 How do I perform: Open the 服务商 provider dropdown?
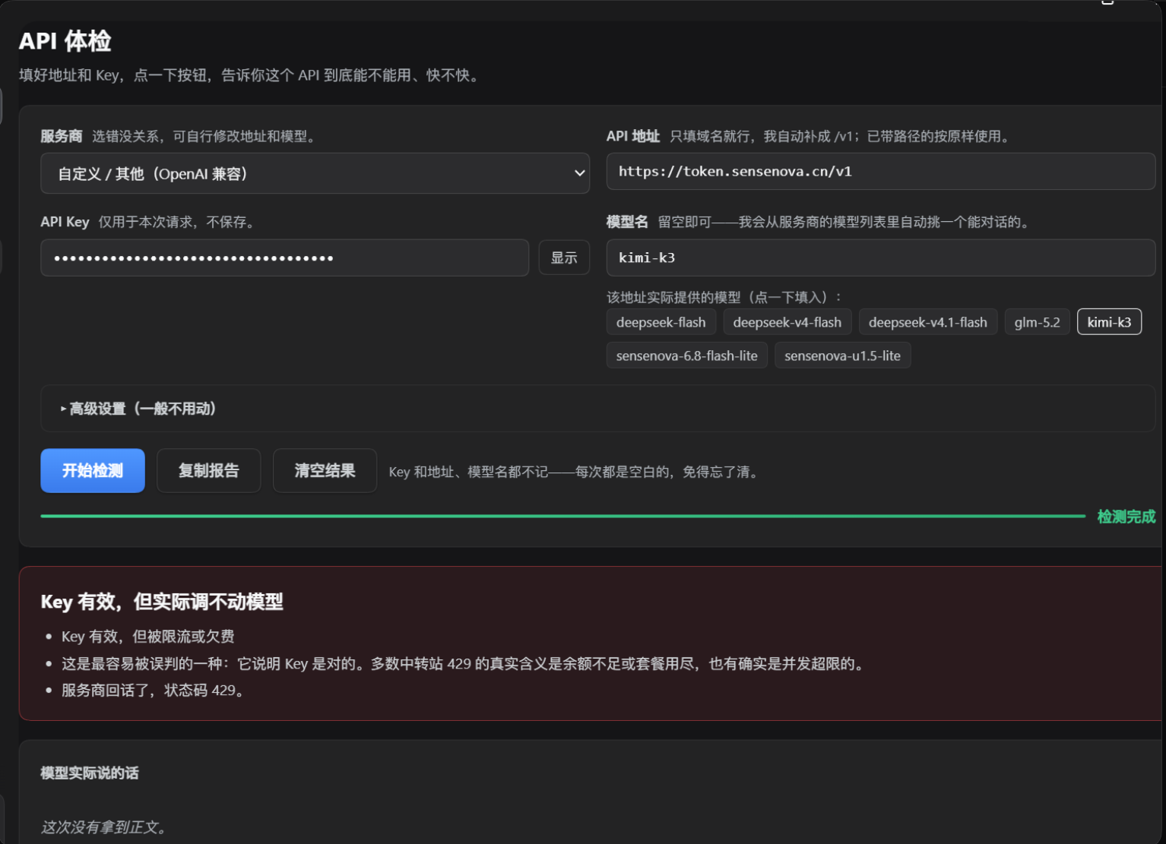(315, 173)
